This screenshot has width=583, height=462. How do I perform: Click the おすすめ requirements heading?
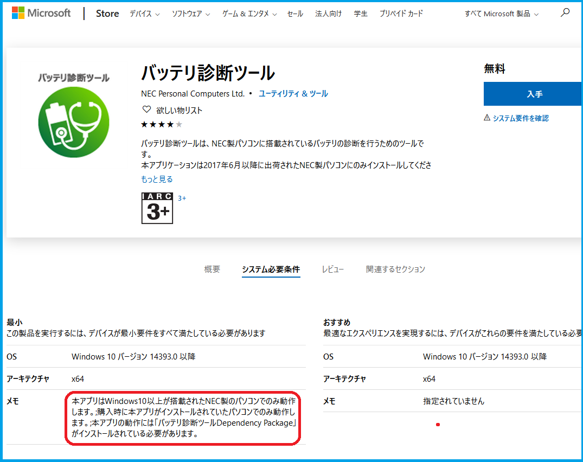(x=337, y=322)
